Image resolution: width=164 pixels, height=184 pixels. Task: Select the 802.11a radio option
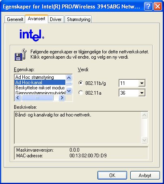point(81,93)
